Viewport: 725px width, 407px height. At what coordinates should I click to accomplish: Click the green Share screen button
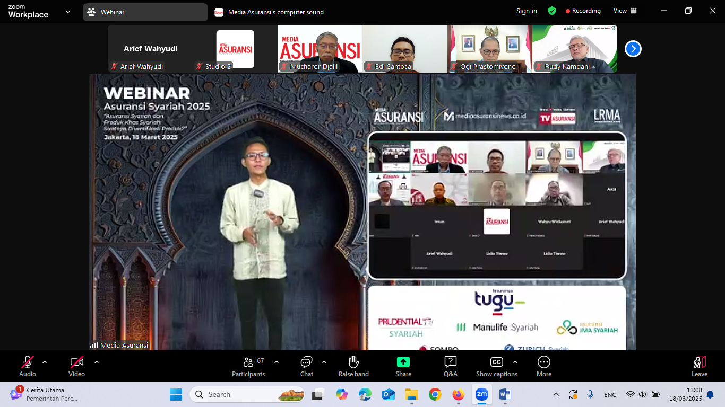[x=403, y=362]
